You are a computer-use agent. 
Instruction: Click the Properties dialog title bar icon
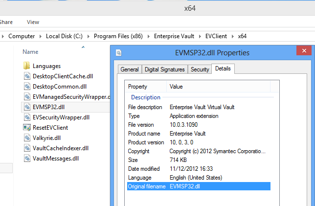(x=118, y=53)
